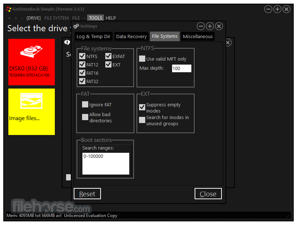Screen dimensions: 297x225
Task: Click the GetDataBack app logo icon
Action: (8, 9)
